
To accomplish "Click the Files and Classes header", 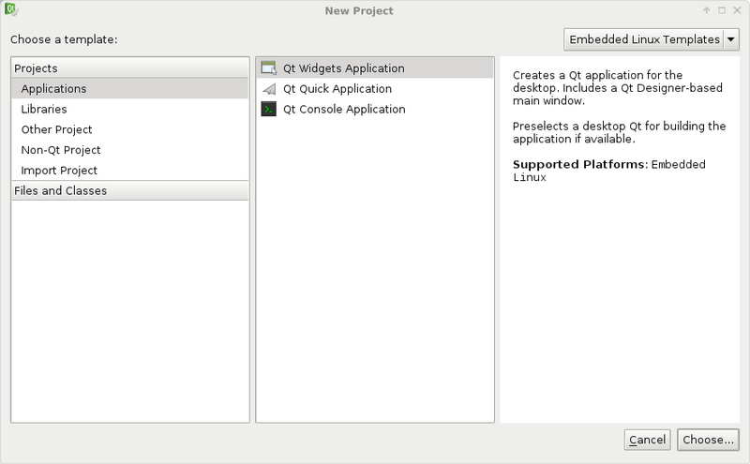I will [129, 190].
